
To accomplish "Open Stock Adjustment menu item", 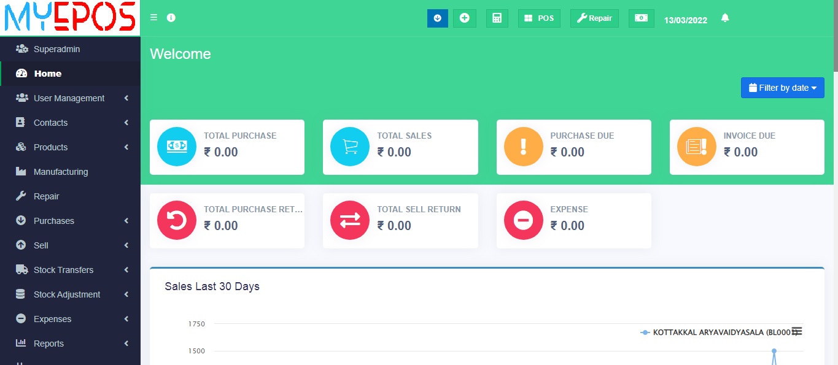I will (x=70, y=294).
